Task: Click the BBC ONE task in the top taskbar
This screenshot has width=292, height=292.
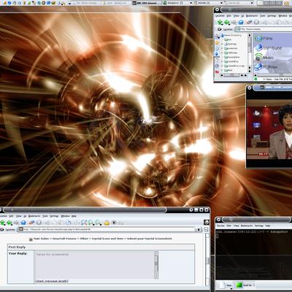Action: coord(147,3)
